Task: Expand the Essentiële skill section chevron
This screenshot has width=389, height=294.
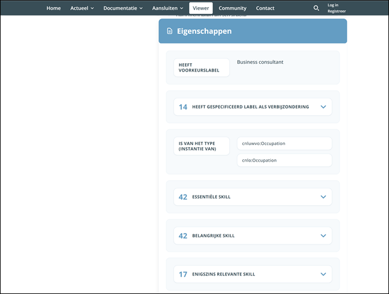Action: coord(323,197)
